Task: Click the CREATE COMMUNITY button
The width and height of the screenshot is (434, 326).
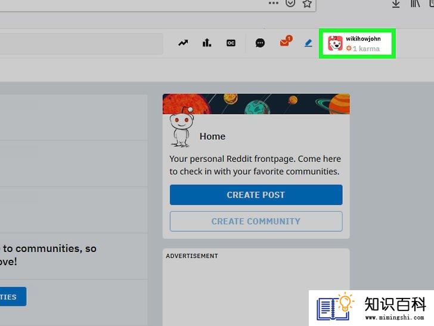Action: pos(256,221)
